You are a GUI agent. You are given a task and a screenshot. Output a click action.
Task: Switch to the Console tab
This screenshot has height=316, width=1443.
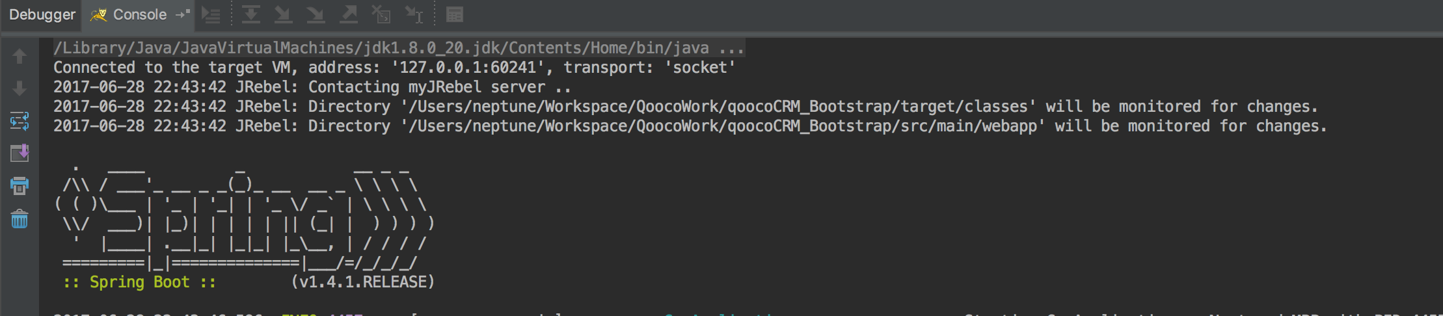click(139, 14)
